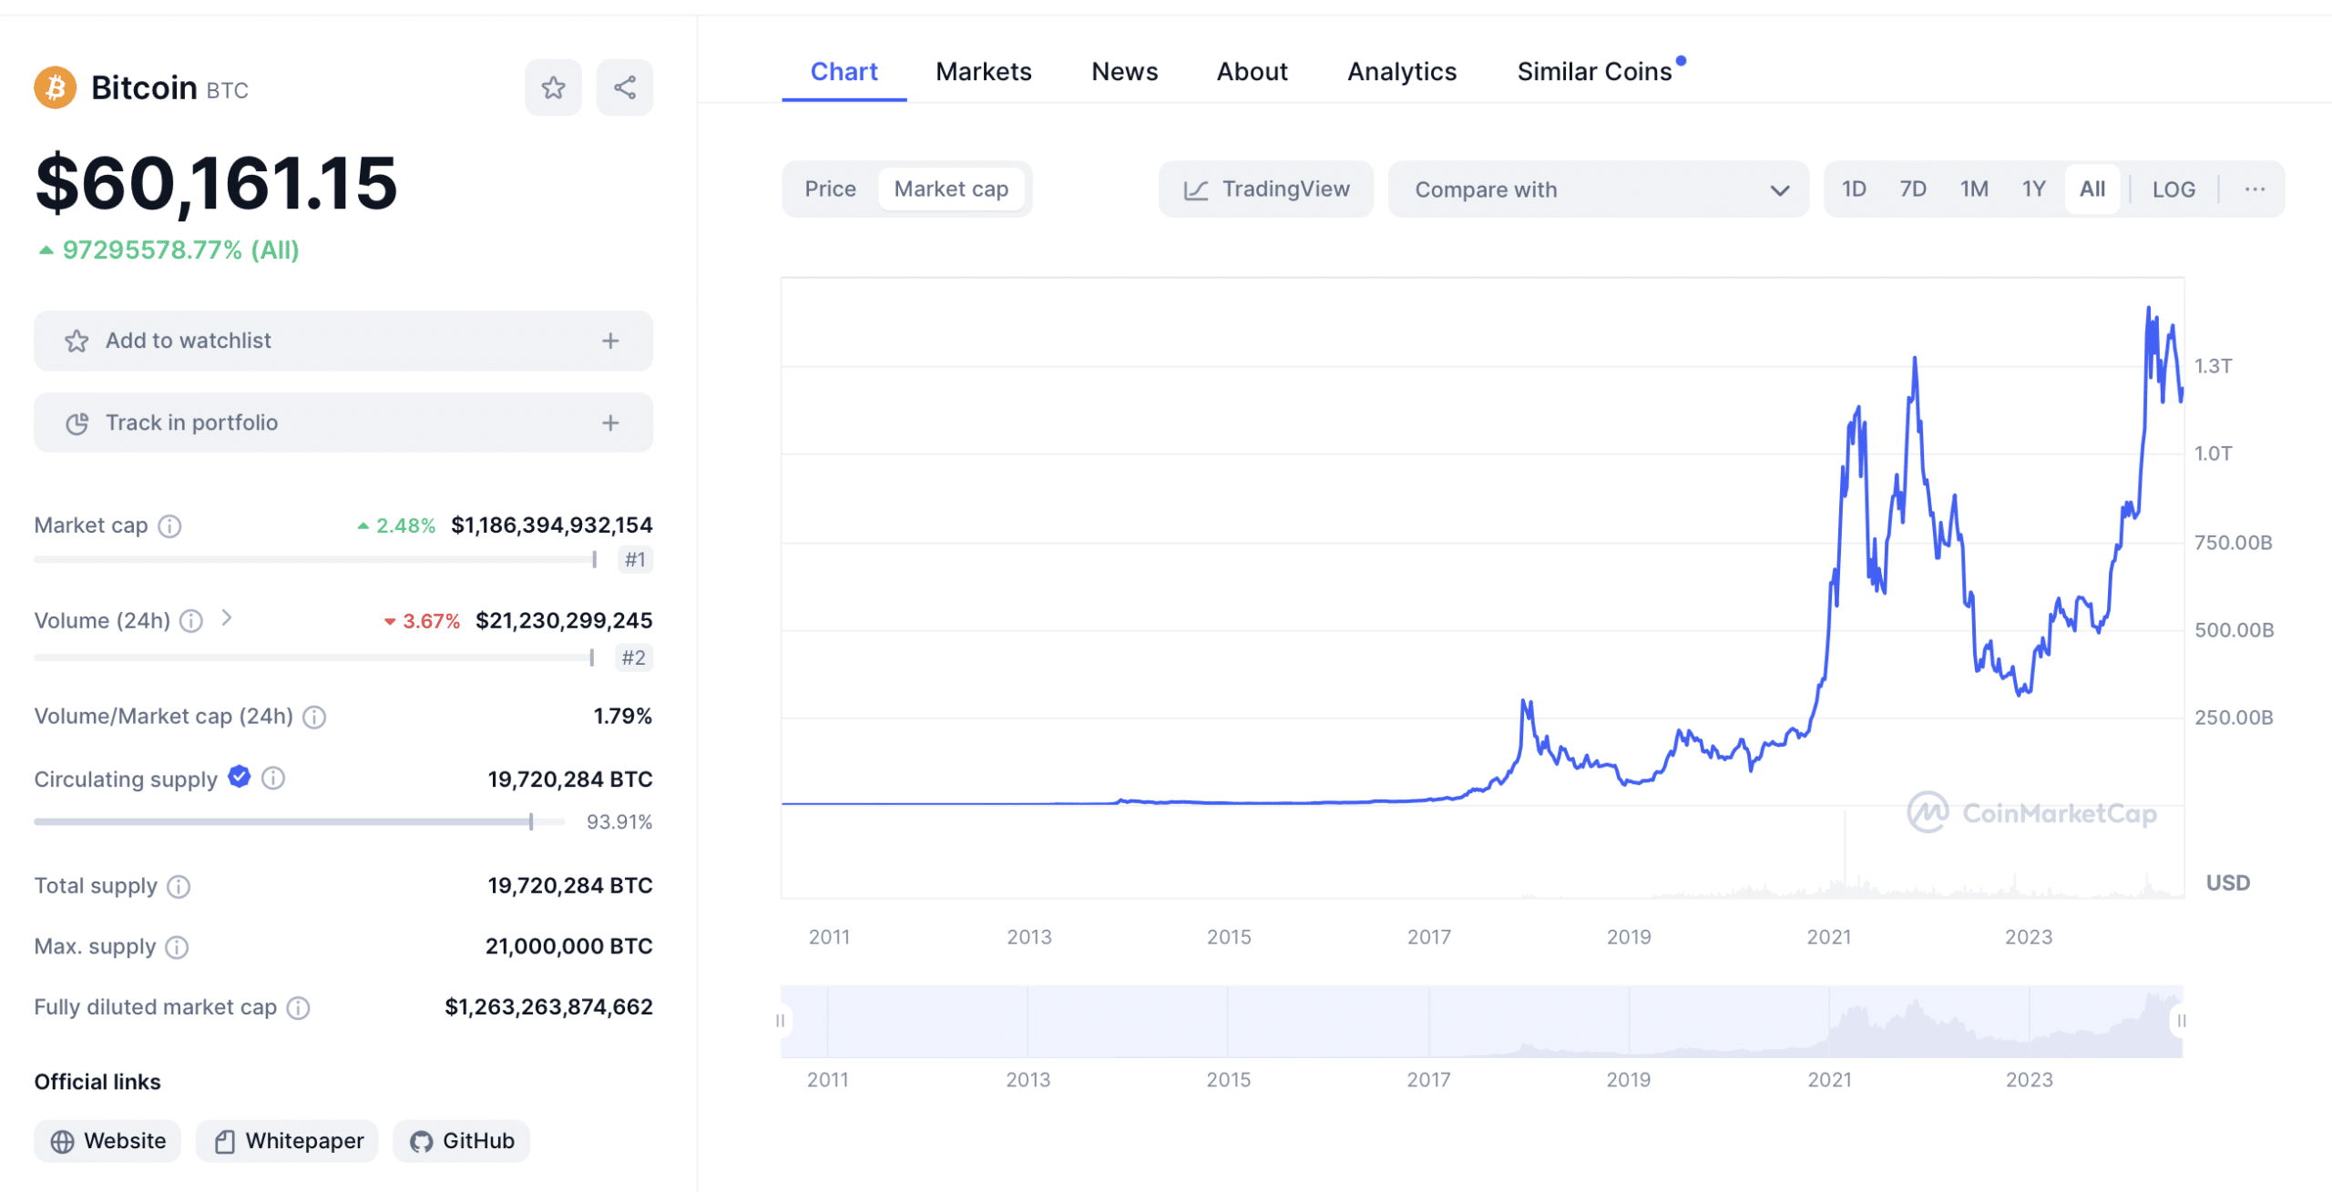Toggle the Market cap view button

950,188
